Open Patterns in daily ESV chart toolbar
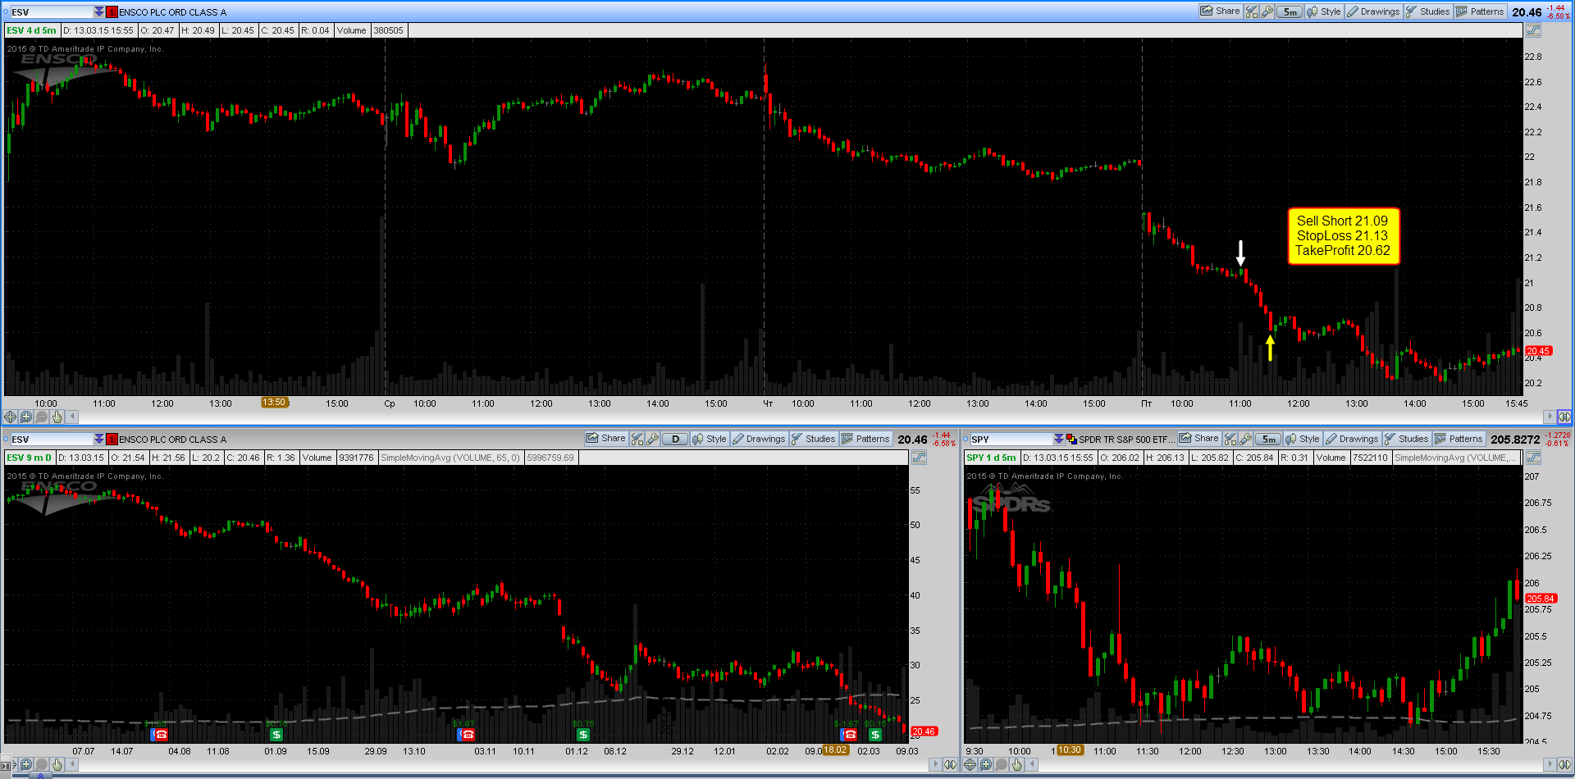This screenshot has height=779, width=1575. pyautogui.click(x=865, y=439)
